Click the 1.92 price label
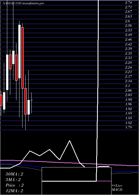Image resolution: width=139 pixels, height=195 pixels. point(128,109)
